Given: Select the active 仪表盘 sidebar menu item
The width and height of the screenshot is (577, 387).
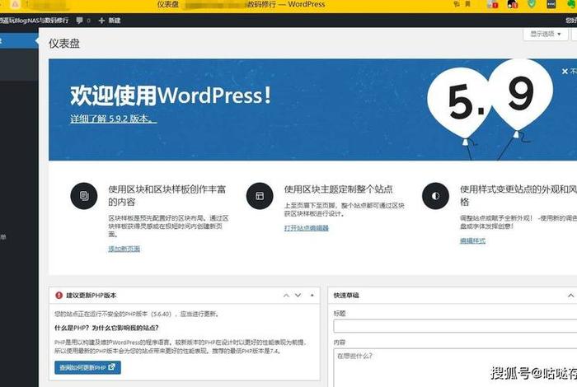Looking at the screenshot, I should [19, 40].
